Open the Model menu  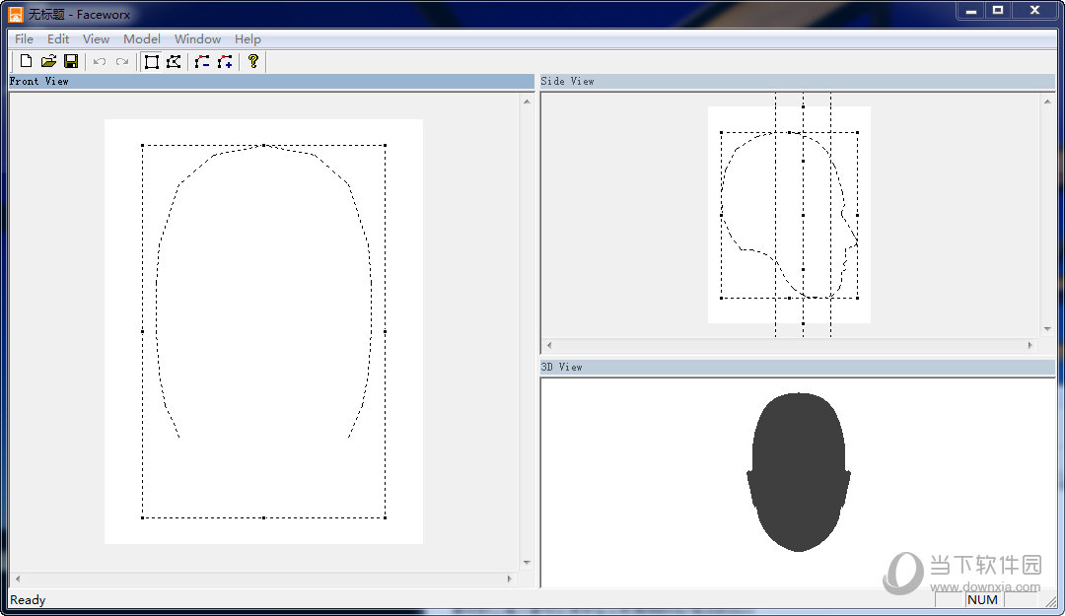click(x=142, y=39)
